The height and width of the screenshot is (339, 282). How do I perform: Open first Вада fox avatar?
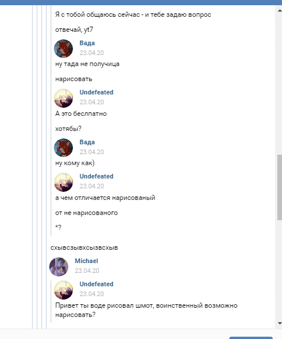[x=63, y=49]
